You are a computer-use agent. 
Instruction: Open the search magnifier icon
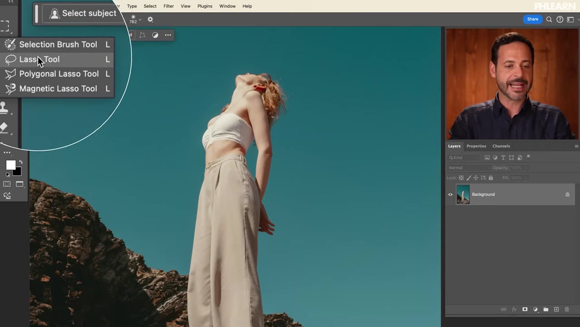549,19
